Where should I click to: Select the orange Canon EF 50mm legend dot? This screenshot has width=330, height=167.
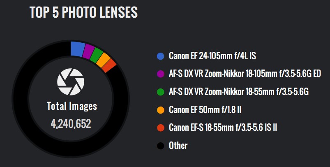tap(161, 110)
